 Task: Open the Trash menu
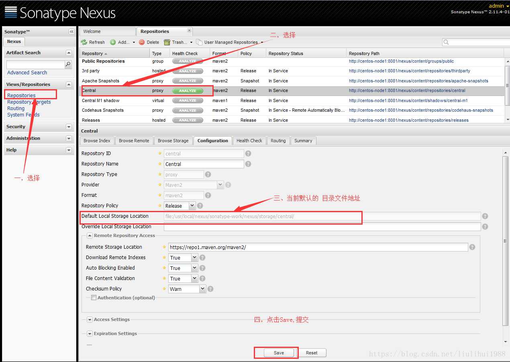(x=178, y=42)
